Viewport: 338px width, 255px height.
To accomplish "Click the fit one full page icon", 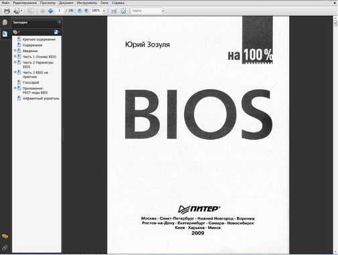I will (123, 11).
